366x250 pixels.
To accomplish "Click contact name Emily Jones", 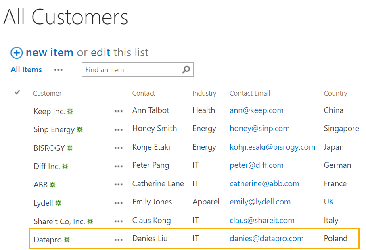I will click(152, 202).
